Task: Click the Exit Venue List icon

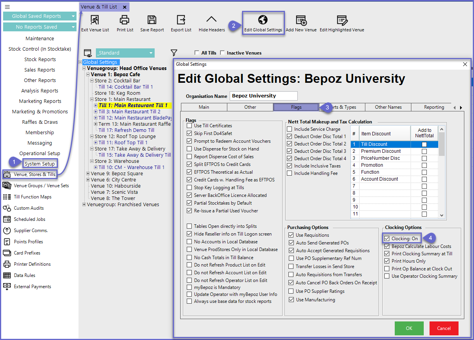Action: (x=95, y=20)
